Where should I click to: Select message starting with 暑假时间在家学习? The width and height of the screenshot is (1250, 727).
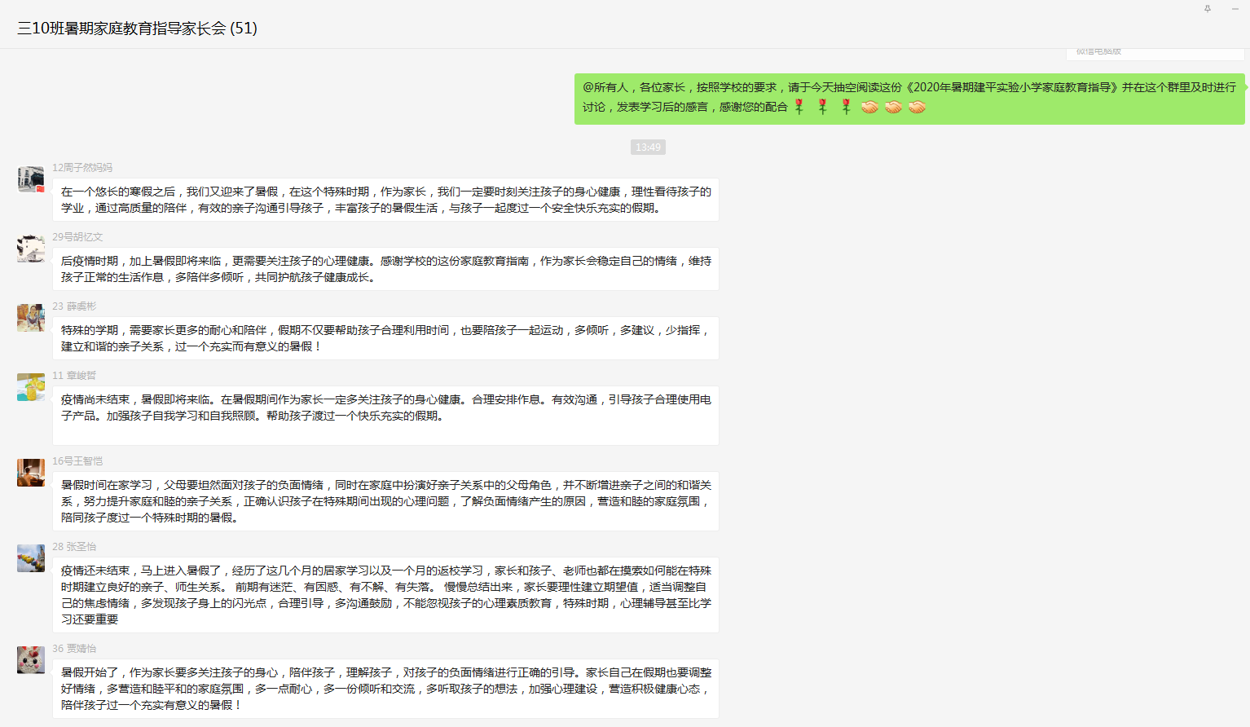click(385, 501)
